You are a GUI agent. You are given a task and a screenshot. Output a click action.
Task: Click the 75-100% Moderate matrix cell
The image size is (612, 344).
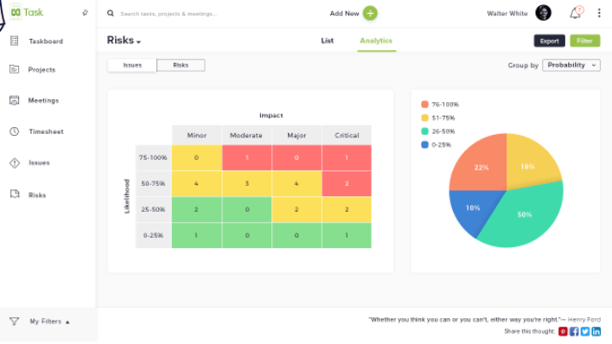[x=246, y=158]
